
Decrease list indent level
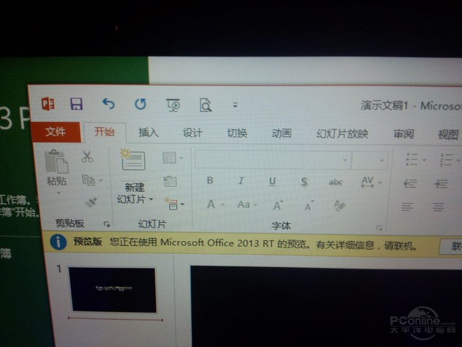click(x=410, y=184)
